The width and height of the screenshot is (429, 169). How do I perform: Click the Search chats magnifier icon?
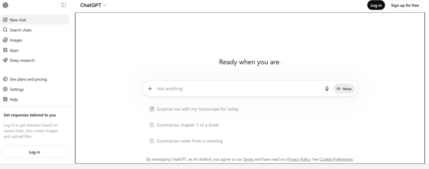coord(5,30)
